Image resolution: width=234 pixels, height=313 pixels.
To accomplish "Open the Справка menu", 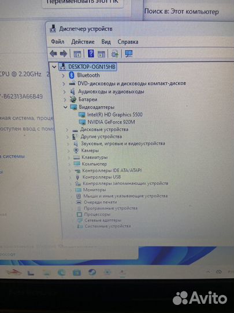I will click(128, 42).
